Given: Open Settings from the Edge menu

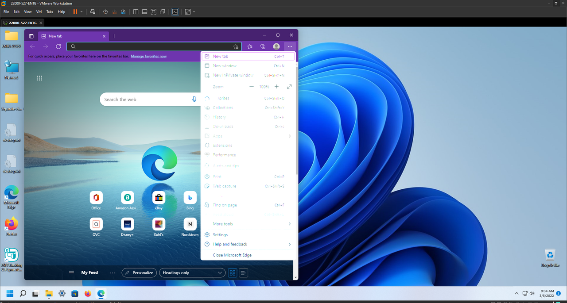Looking at the screenshot, I should [x=248, y=235].
